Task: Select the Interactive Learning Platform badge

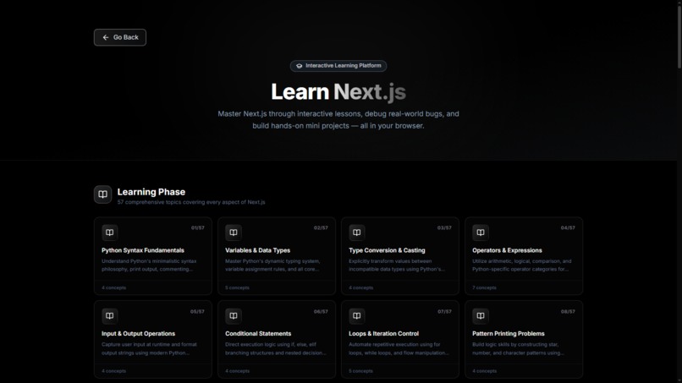Action: coord(338,66)
